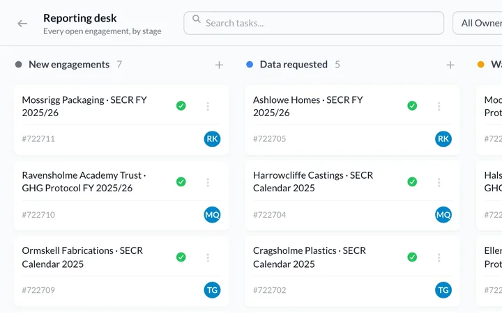Click task ID #722702
502x313 pixels.
pos(270,290)
